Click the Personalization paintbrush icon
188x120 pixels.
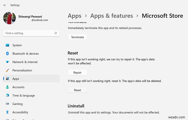point(8,70)
